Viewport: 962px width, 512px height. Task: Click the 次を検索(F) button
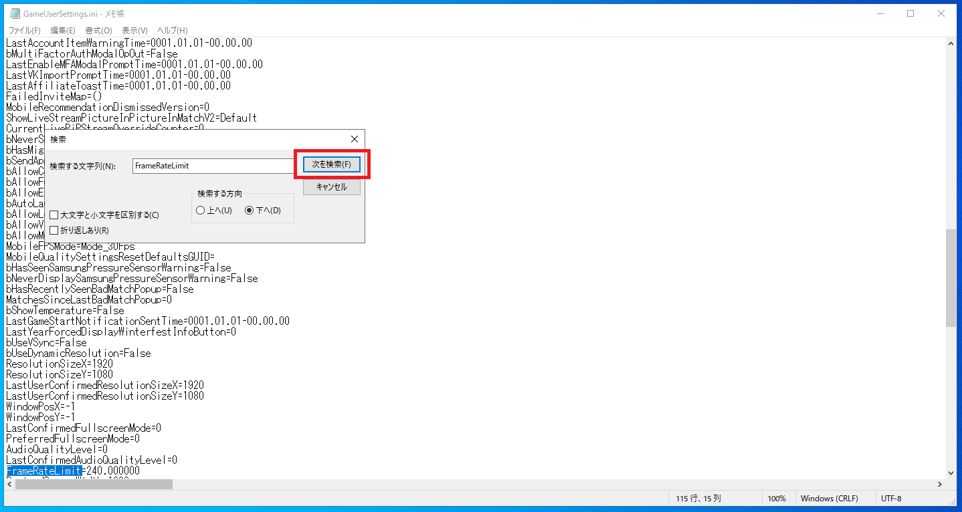pyautogui.click(x=332, y=164)
